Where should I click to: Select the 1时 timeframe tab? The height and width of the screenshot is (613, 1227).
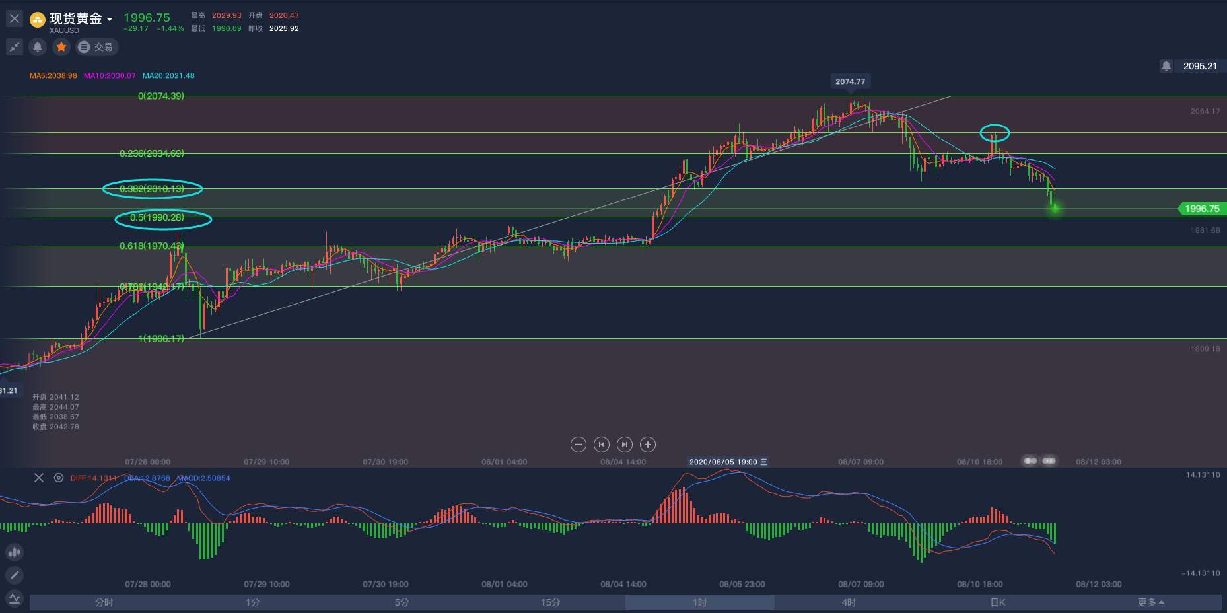[700, 602]
